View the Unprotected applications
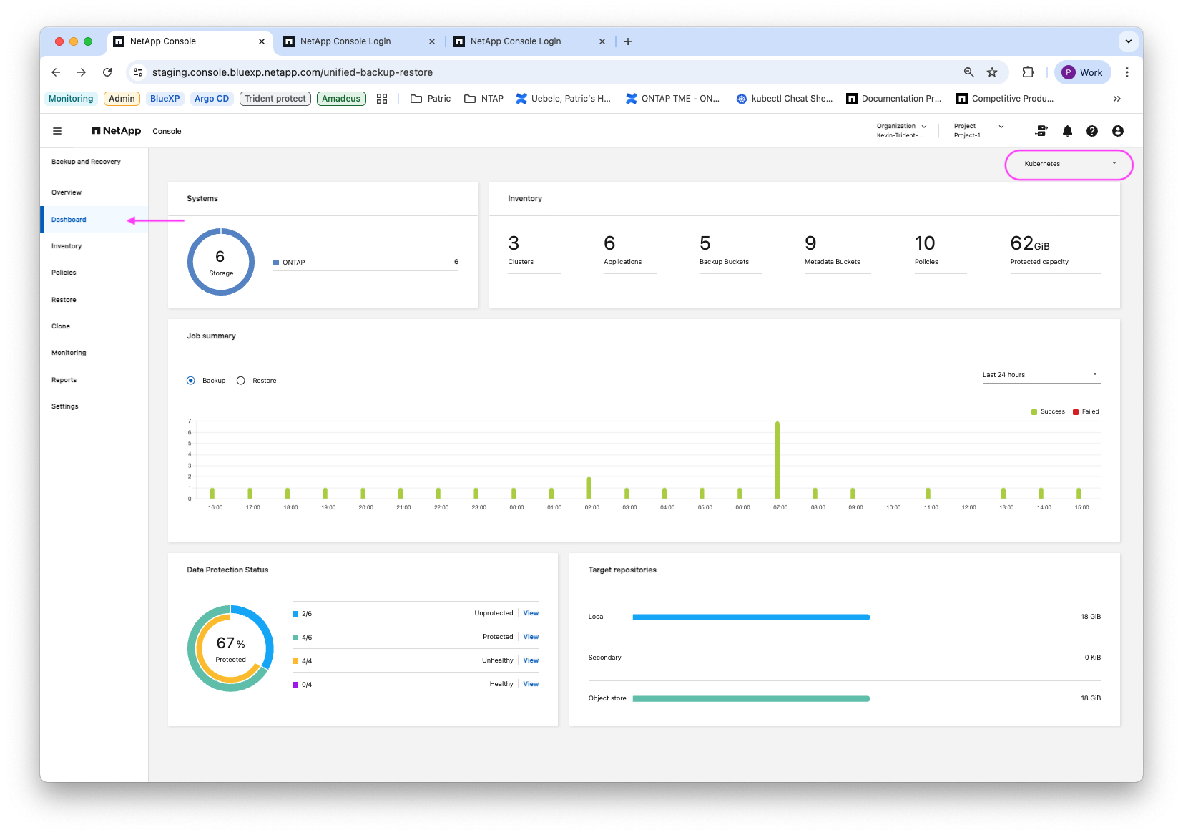 [x=531, y=613]
